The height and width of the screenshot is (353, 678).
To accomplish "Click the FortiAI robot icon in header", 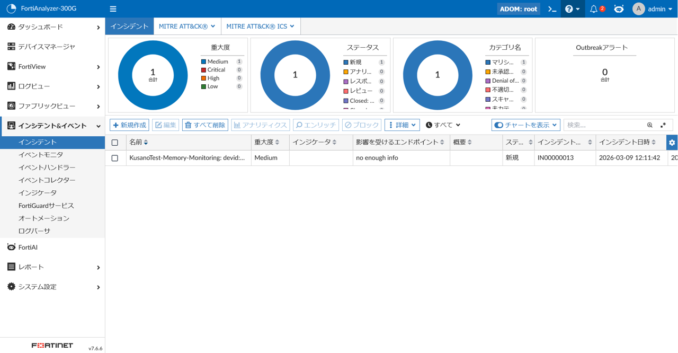I will 619,9.
